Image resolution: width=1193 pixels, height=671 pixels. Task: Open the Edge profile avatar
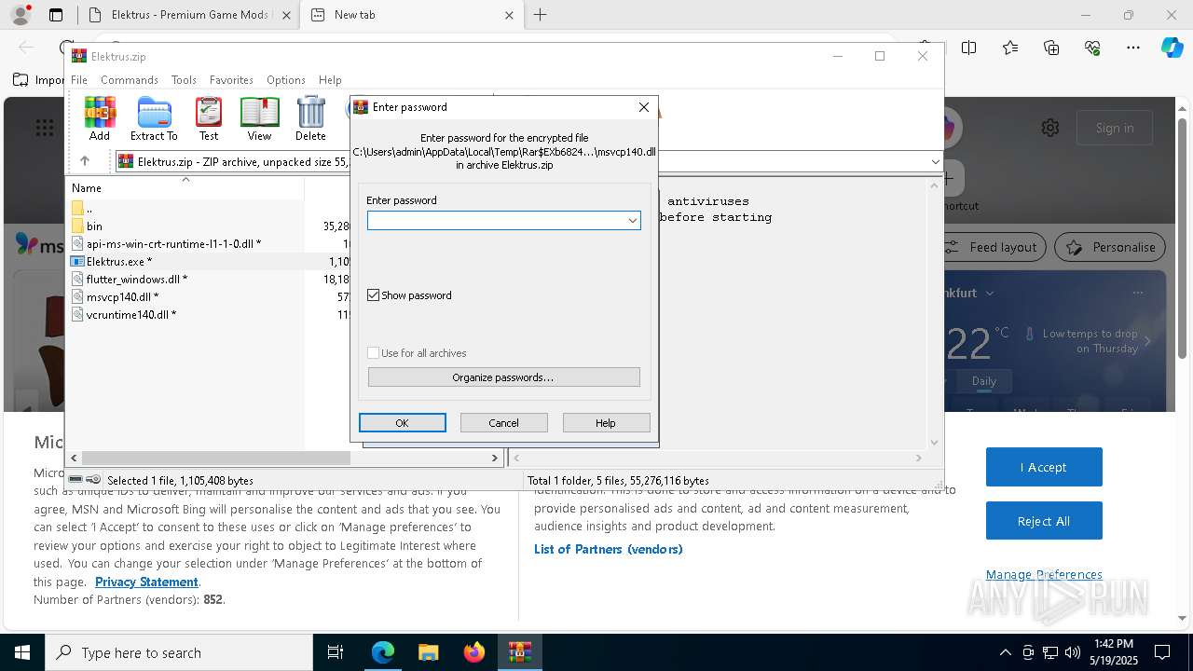pyautogui.click(x=21, y=15)
